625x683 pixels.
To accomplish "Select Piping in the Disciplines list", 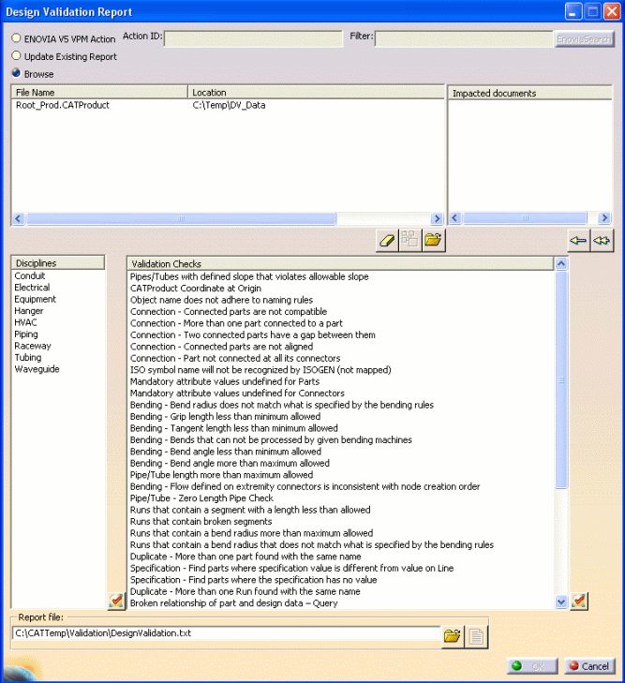I will [26, 334].
